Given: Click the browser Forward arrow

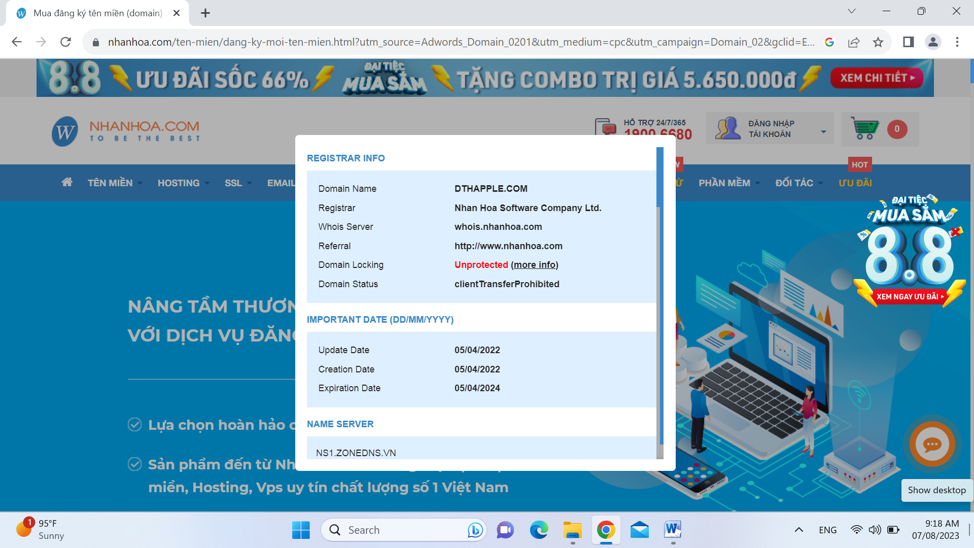Looking at the screenshot, I should [41, 42].
